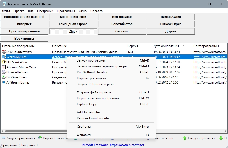Click the AlternateStreamView icon
This screenshot has width=228, height=148.
click(4, 67)
